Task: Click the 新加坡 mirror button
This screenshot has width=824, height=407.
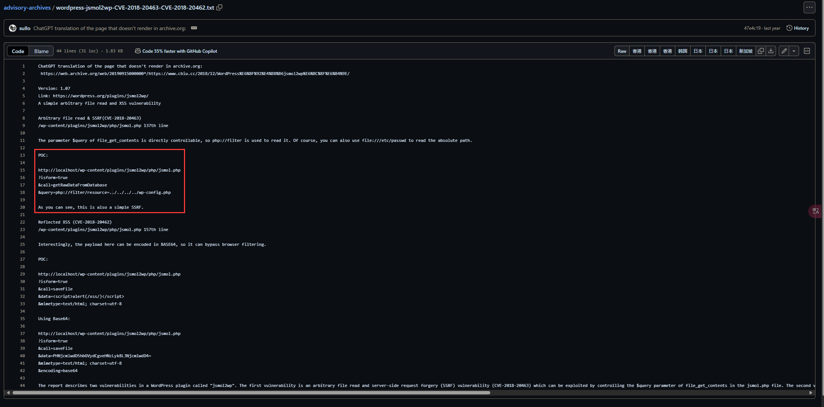Action: click(x=746, y=51)
